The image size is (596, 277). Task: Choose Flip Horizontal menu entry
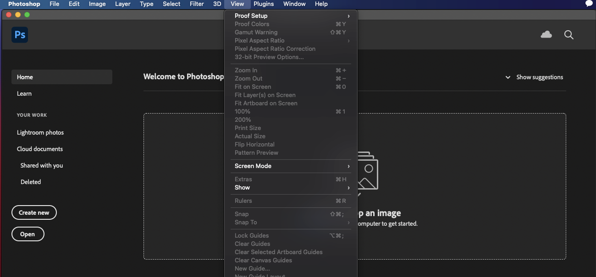coord(291,144)
